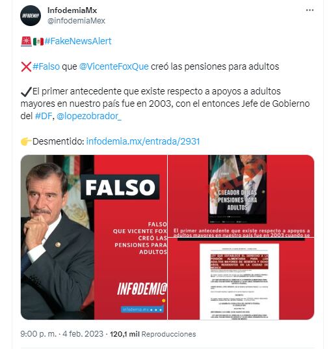Open the #DF hashtag
The image size is (331, 349).
click(44, 116)
